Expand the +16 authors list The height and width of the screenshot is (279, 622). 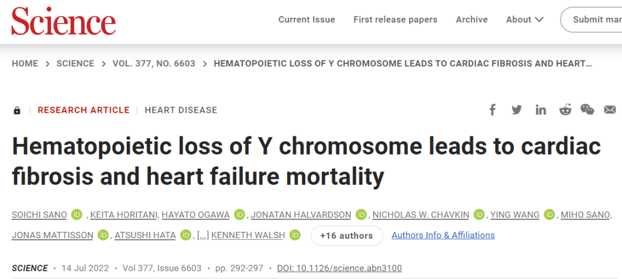[x=346, y=235]
